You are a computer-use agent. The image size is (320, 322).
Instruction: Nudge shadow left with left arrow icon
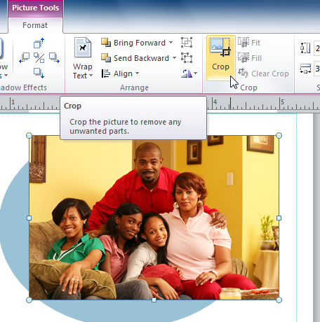tap(25, 57)
